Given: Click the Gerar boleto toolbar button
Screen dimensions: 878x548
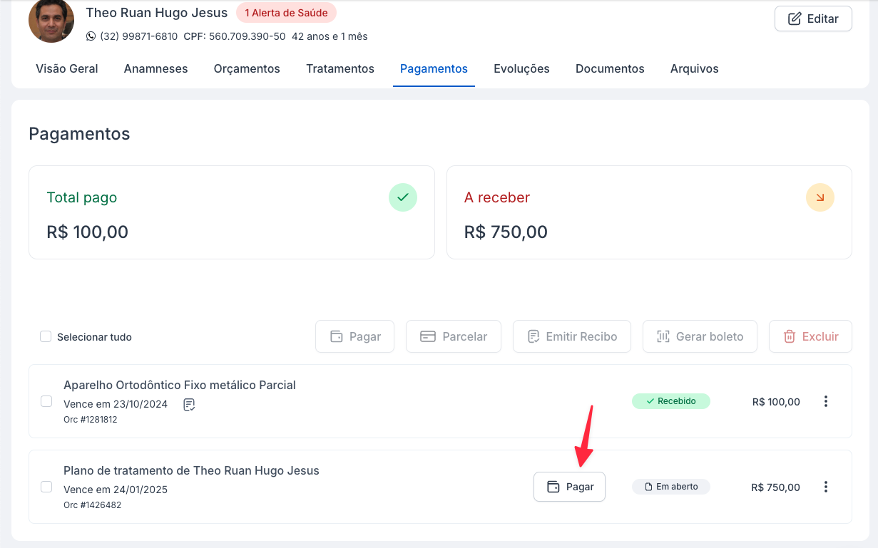Looking at the screenshot, I should pyautogui.click(x=700, y=336).
